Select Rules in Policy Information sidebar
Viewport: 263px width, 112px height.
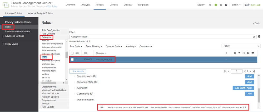click(x=8, y=27)
